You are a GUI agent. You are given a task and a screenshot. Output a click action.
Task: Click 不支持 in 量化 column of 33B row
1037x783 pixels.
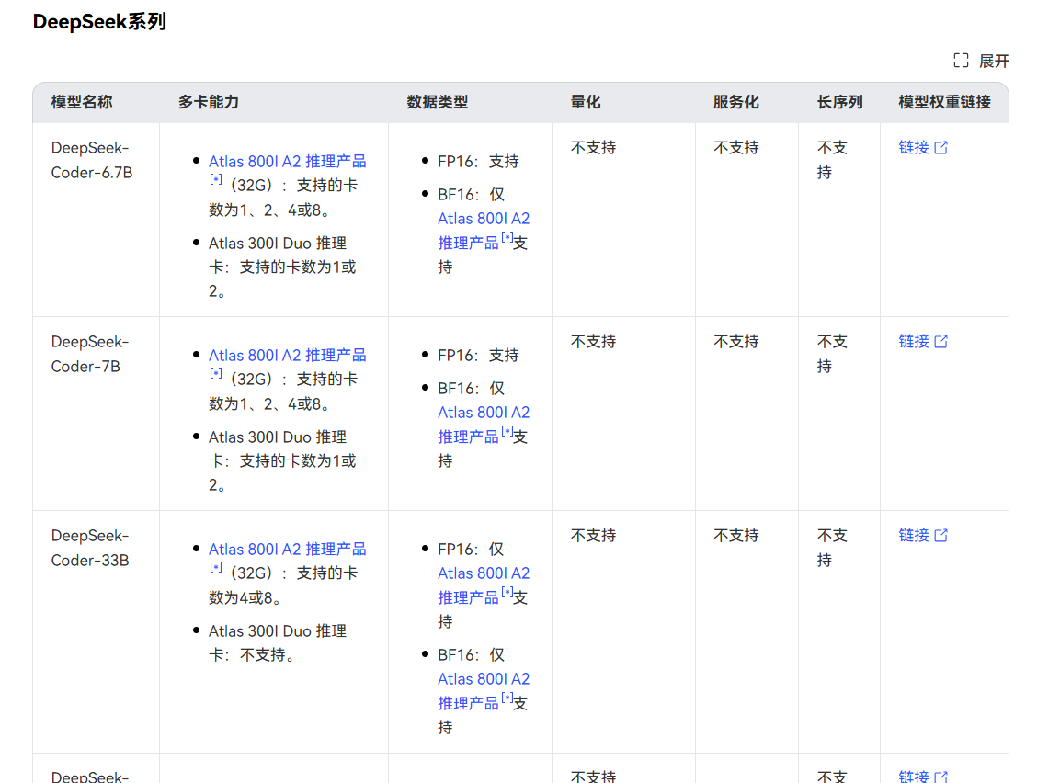593,535
